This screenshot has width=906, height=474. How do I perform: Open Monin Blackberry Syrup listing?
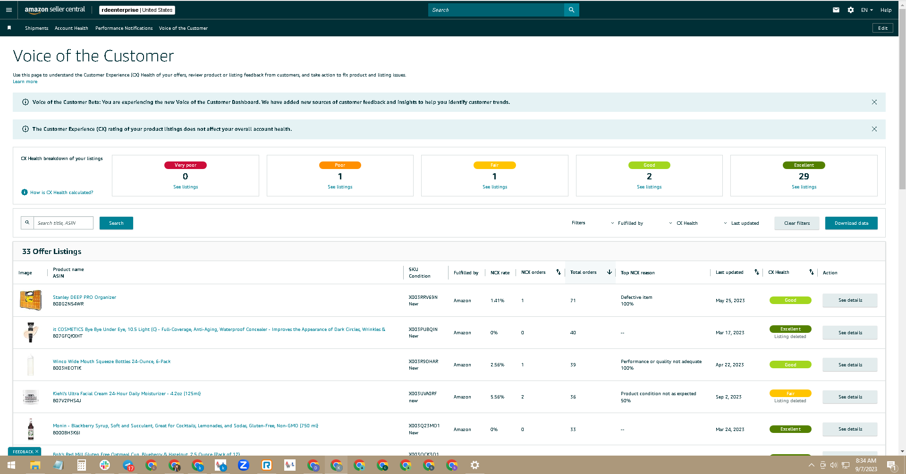(186, 426)
